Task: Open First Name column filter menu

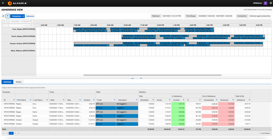Action: coord(30,100)
